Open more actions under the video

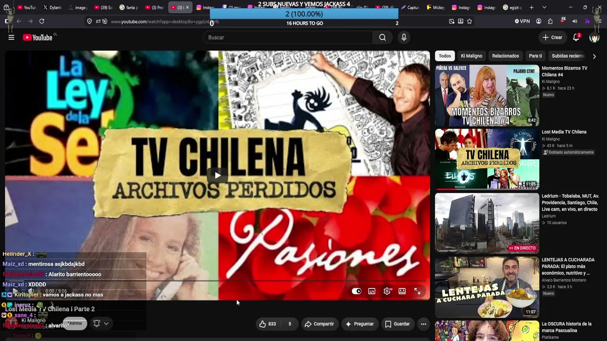[x=423, y=324]
